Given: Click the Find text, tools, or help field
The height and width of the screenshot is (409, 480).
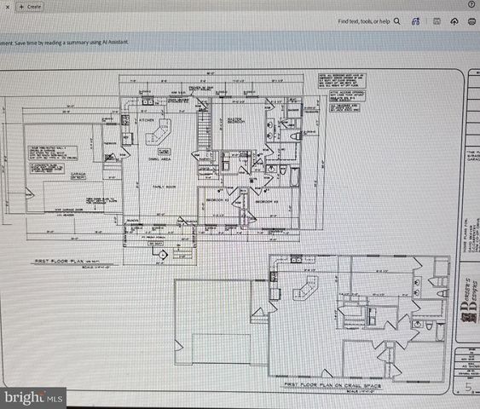Looking at the screenshot, I should pyautogui.click(x=364, y=21).
